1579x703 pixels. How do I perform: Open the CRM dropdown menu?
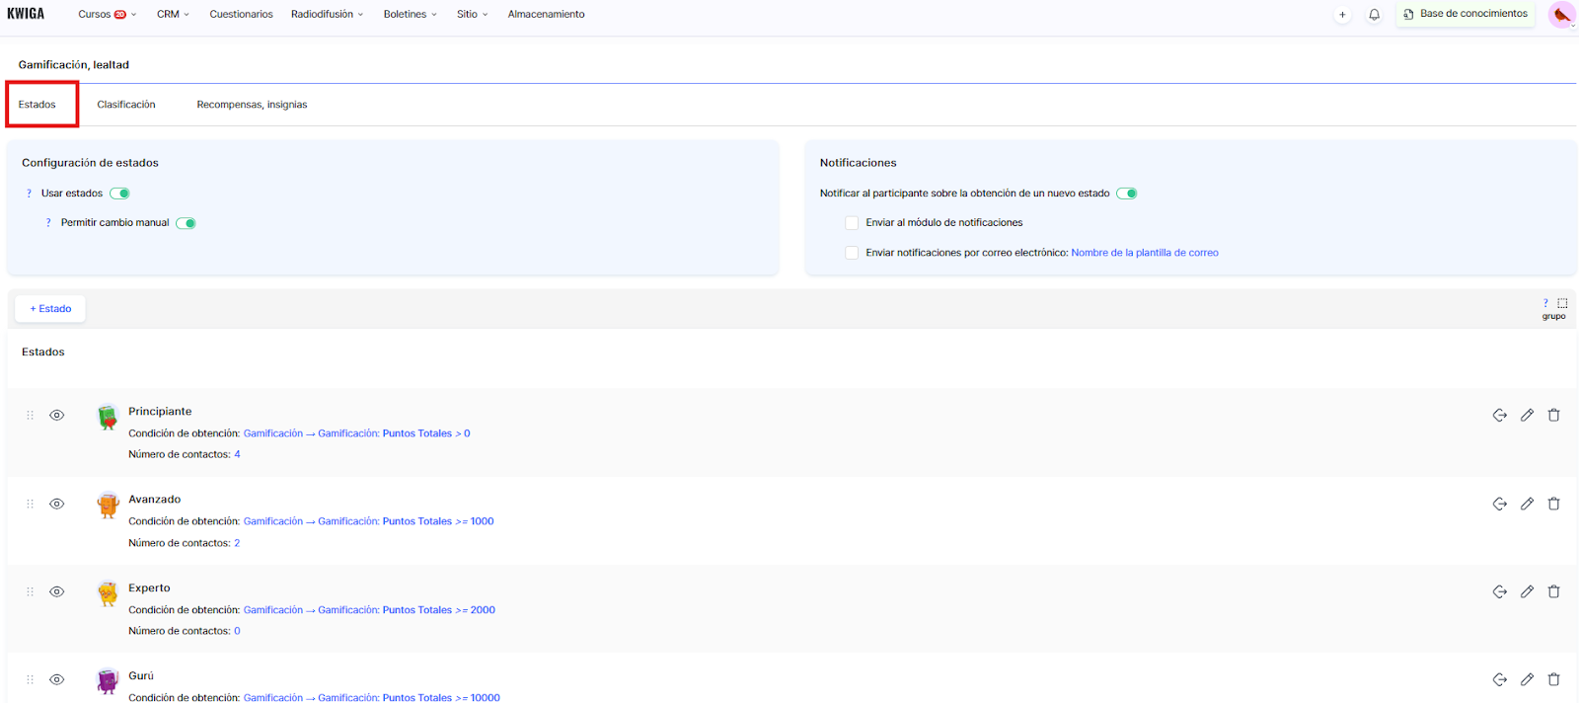pyautogui.click(x=173, y=15)
